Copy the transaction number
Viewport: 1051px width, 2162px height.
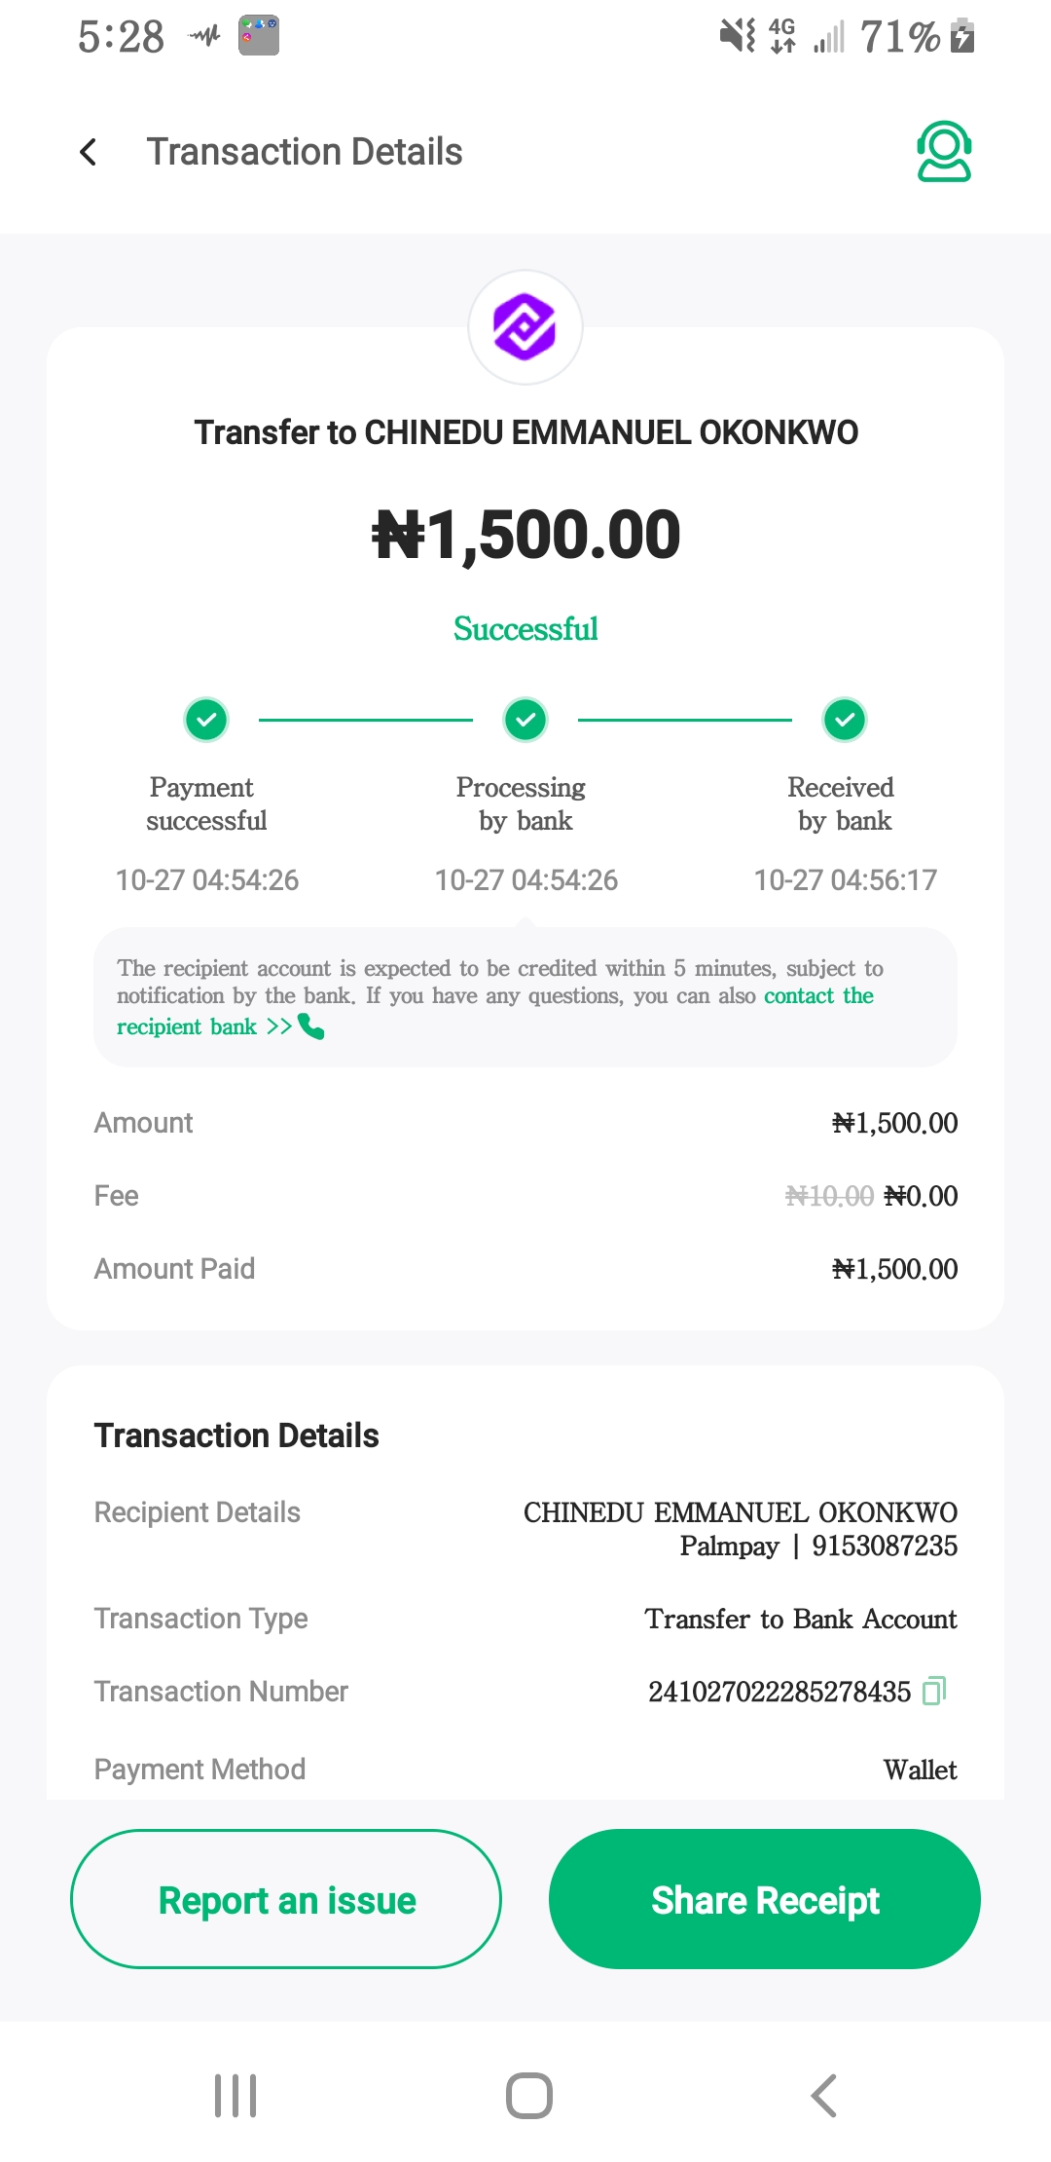934,1691
